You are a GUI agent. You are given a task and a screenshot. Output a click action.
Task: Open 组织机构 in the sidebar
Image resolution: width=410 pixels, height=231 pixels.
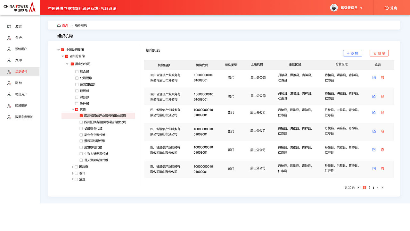pos(20,72)
